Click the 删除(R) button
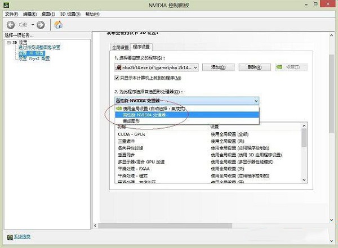 [x=255, y=67]
